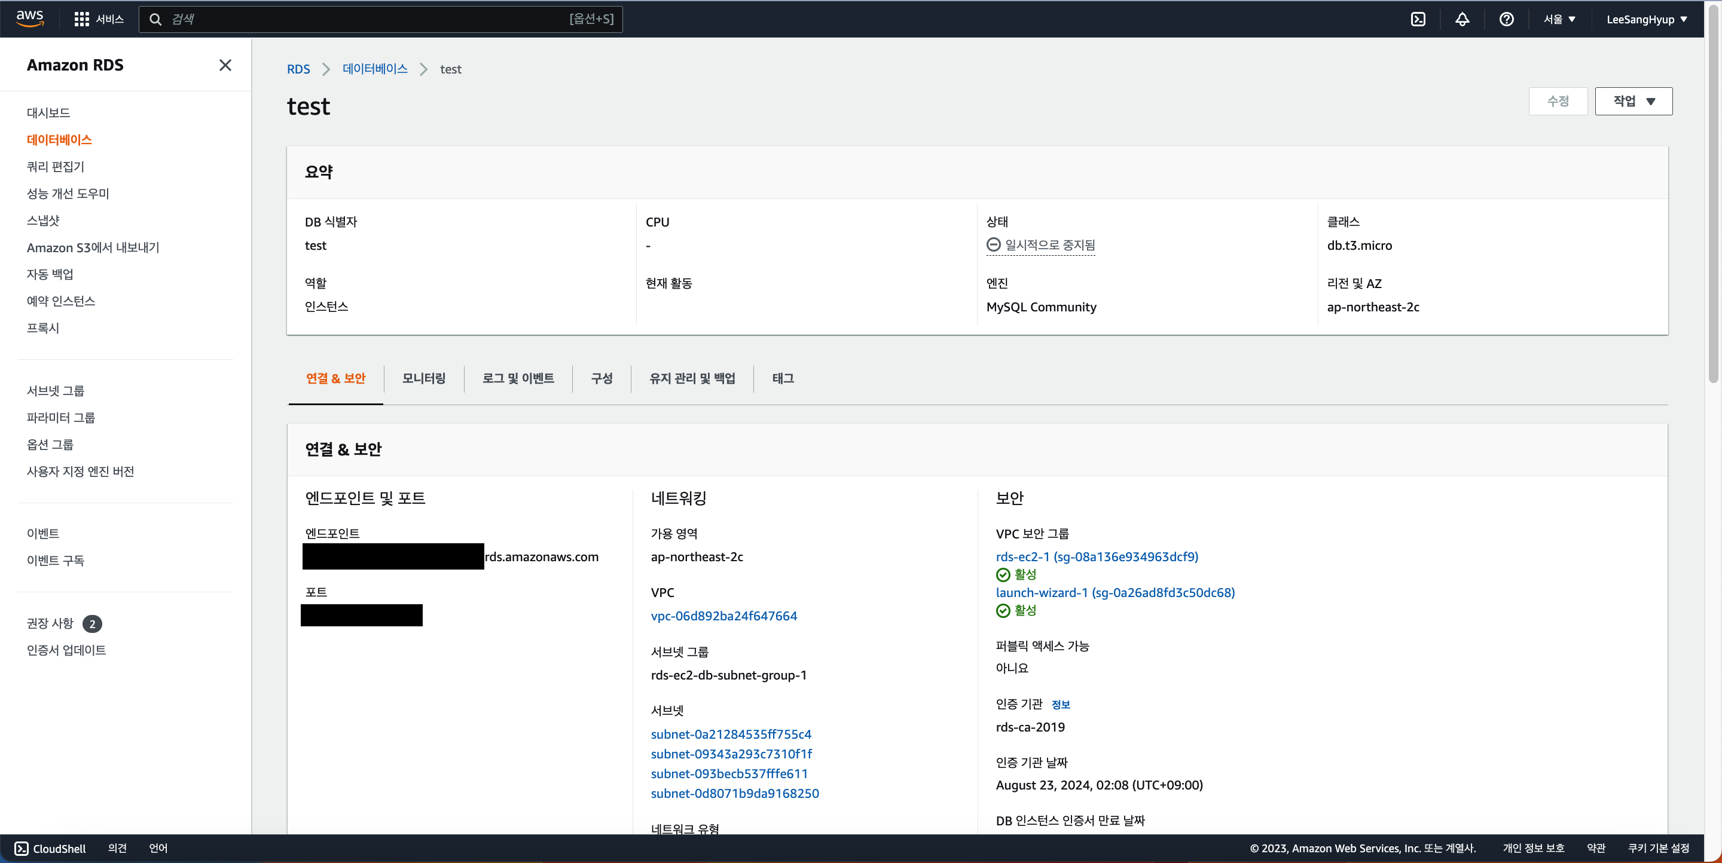Open 사용자 지정 엔진 버전 sidebar item
Image resolution: width=1722 pixels, height=863 pixels.
(80, 472)
